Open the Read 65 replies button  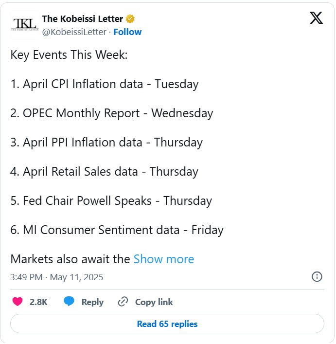167,324
